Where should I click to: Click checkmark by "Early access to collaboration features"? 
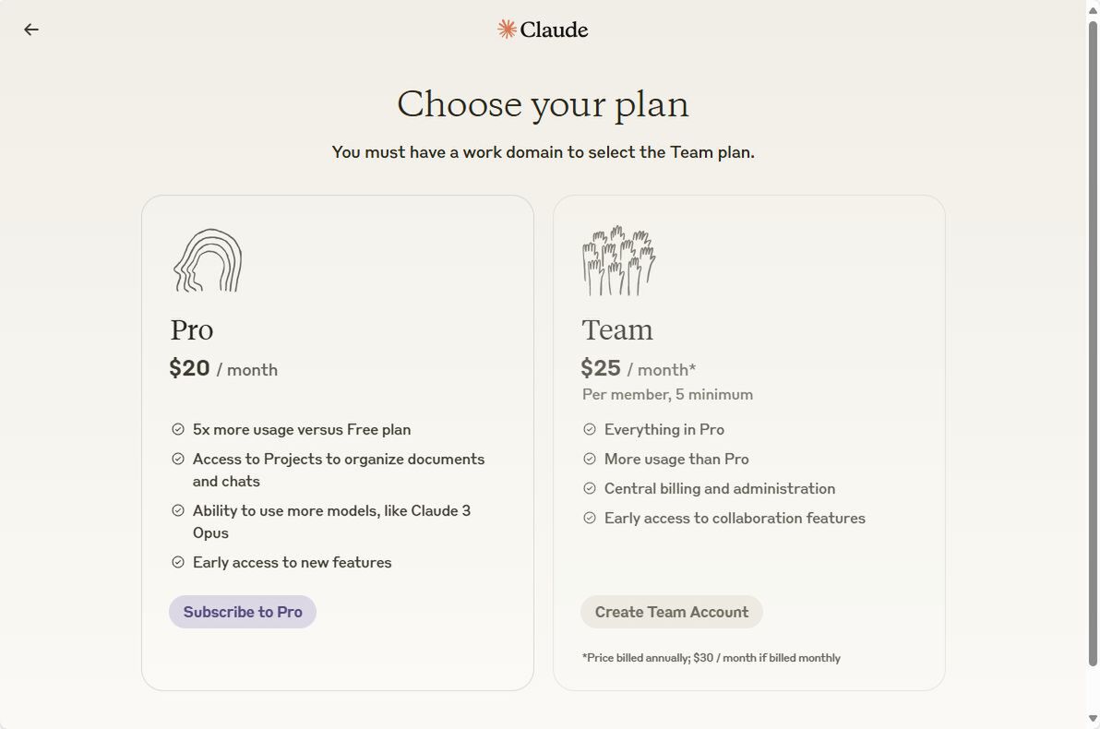tap(590, 518)
